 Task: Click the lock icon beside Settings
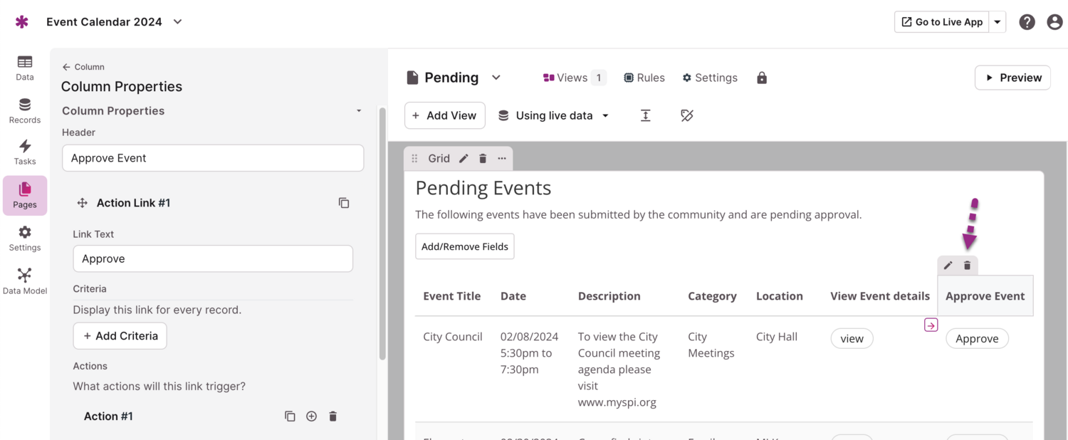762,78
